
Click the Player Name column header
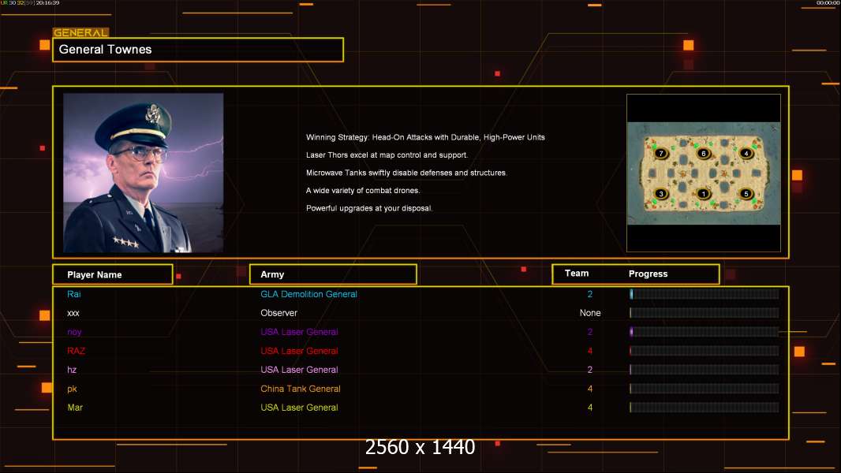(x=113, y=274)
